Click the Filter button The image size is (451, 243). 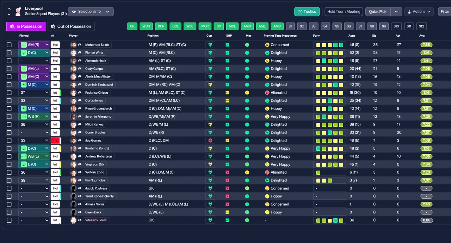tap(444, 12)
